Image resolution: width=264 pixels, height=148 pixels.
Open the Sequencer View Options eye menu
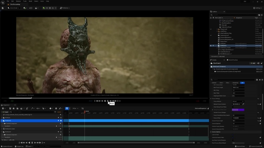[x=38, y=108]
